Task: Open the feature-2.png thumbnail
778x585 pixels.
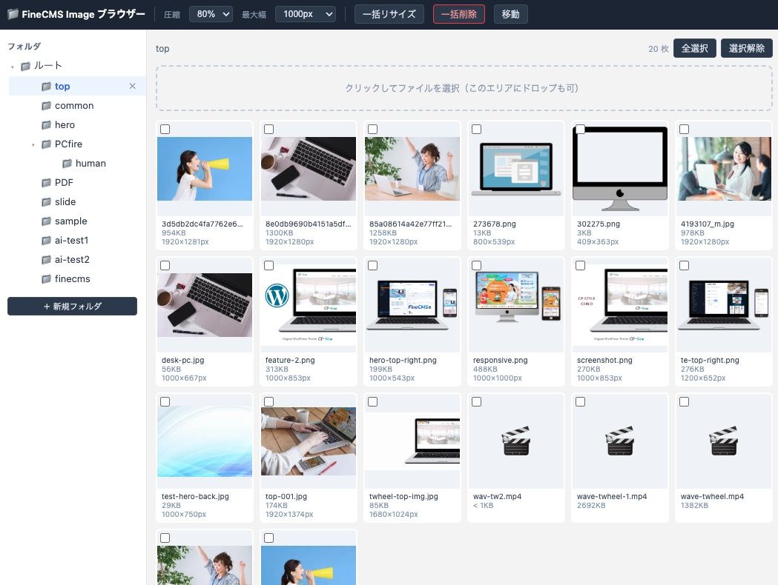Action: coord(309,305)
